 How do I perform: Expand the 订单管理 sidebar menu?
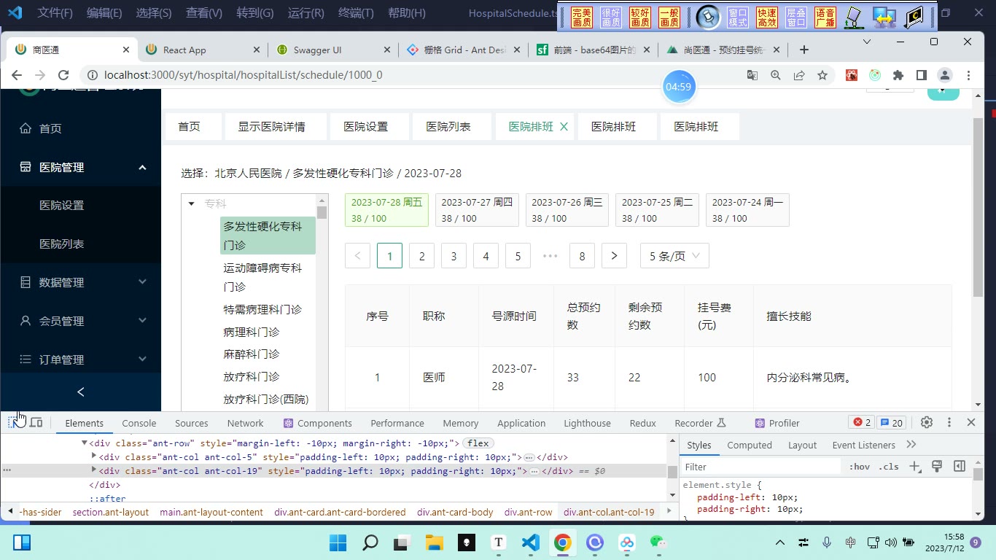[142, 359]
